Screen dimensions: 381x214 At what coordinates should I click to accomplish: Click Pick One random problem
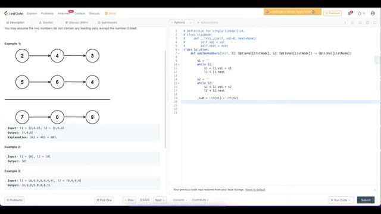104,200
